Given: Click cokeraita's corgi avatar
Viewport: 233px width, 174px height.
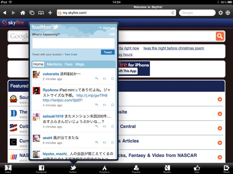Looking at the screenshot, I should click(x=36, y=75).
